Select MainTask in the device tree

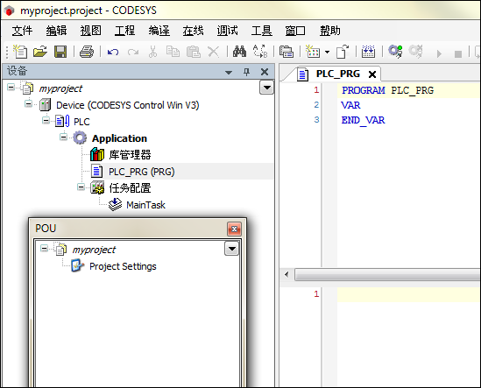click(x=145, y=205)
